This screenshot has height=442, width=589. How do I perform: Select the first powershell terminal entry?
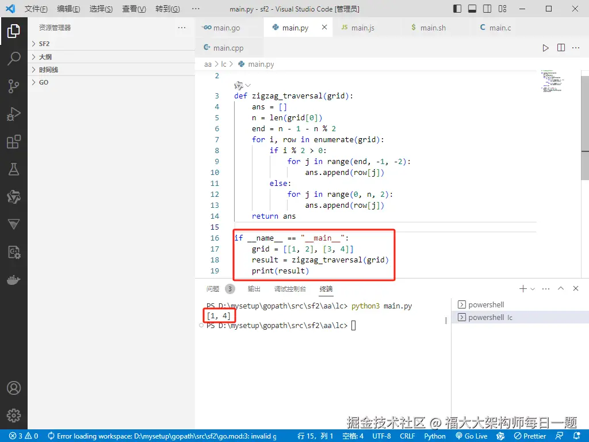tap(520, 304)
